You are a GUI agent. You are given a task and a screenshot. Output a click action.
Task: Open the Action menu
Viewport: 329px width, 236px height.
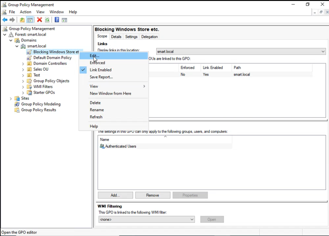[25, 12]
